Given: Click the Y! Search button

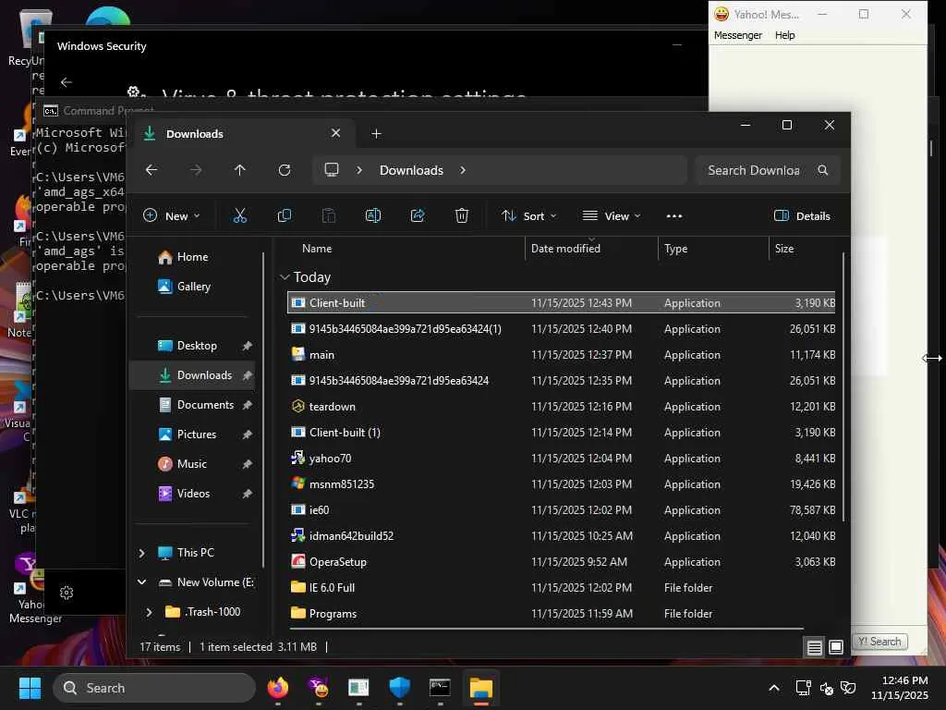Looking at the screenshot, I should (879, 642).
